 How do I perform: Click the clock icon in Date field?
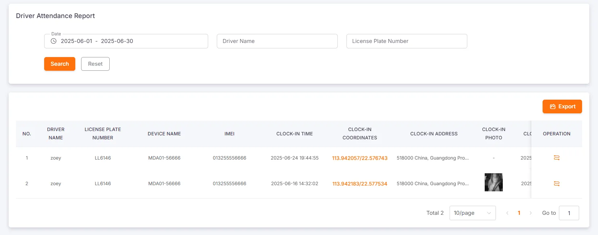tap(54, 41)
